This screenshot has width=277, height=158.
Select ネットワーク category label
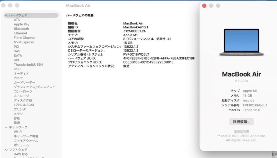[18, 127]
